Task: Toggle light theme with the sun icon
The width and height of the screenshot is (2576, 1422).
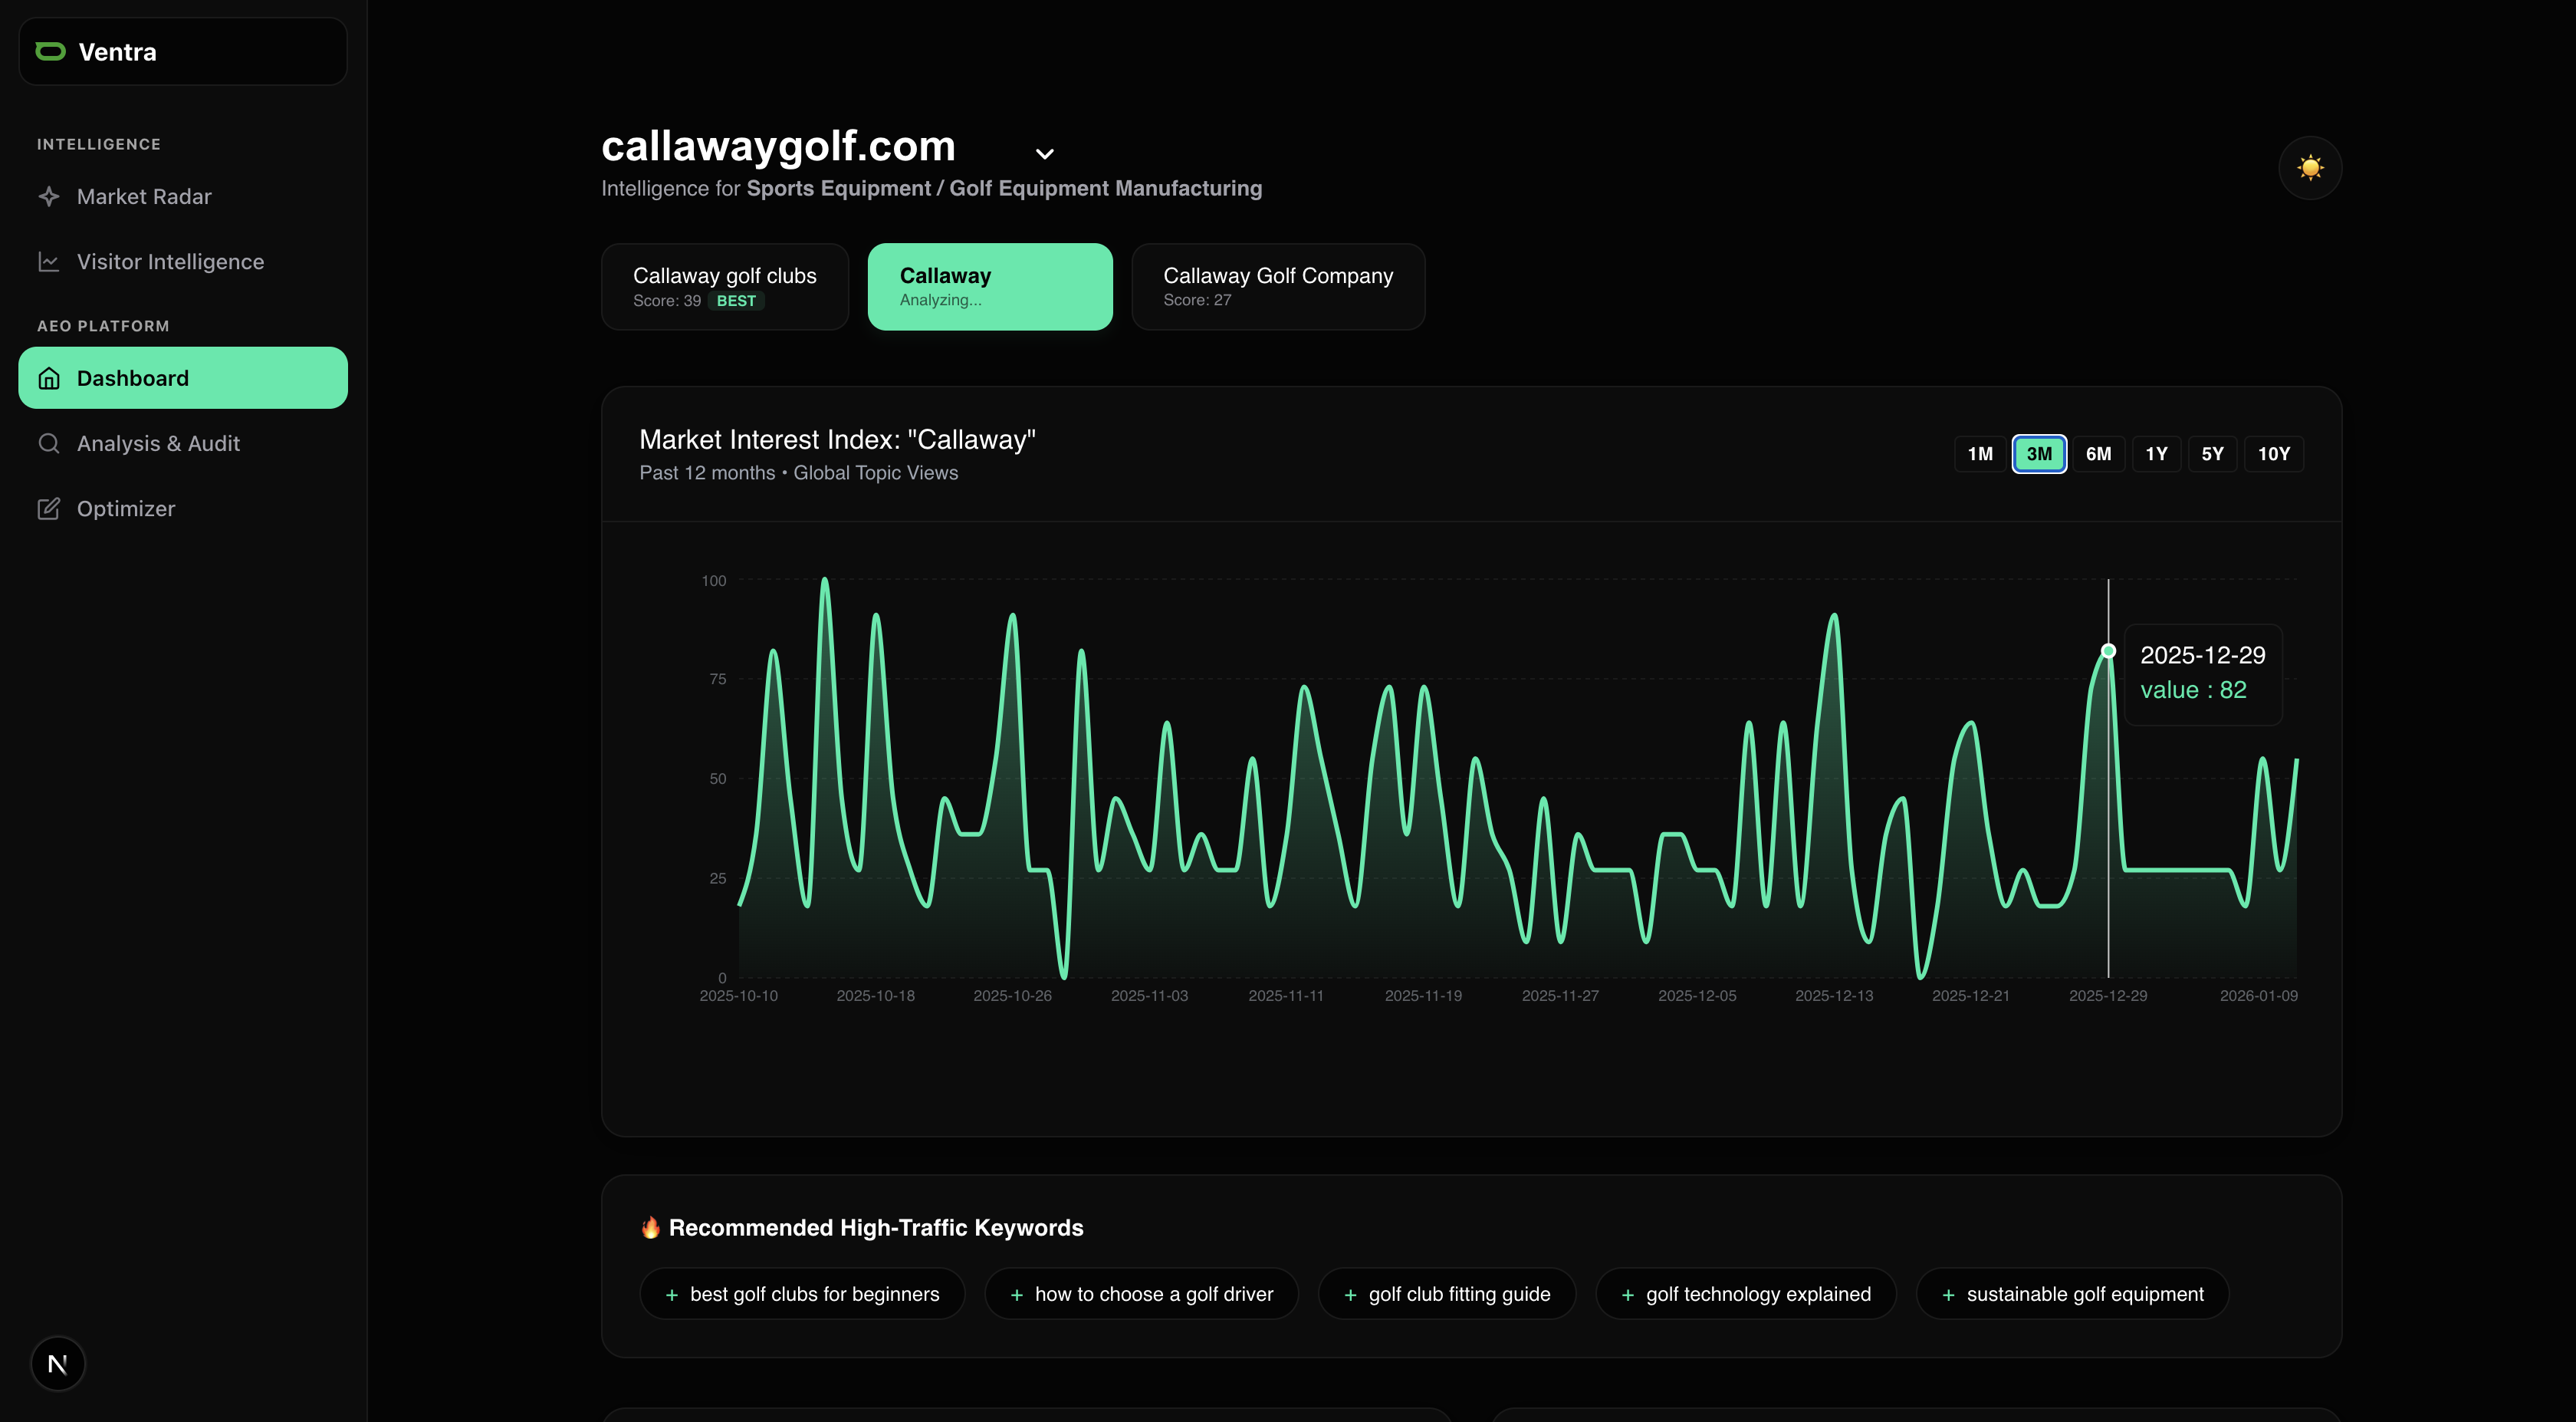Action: coord(2310,168)
